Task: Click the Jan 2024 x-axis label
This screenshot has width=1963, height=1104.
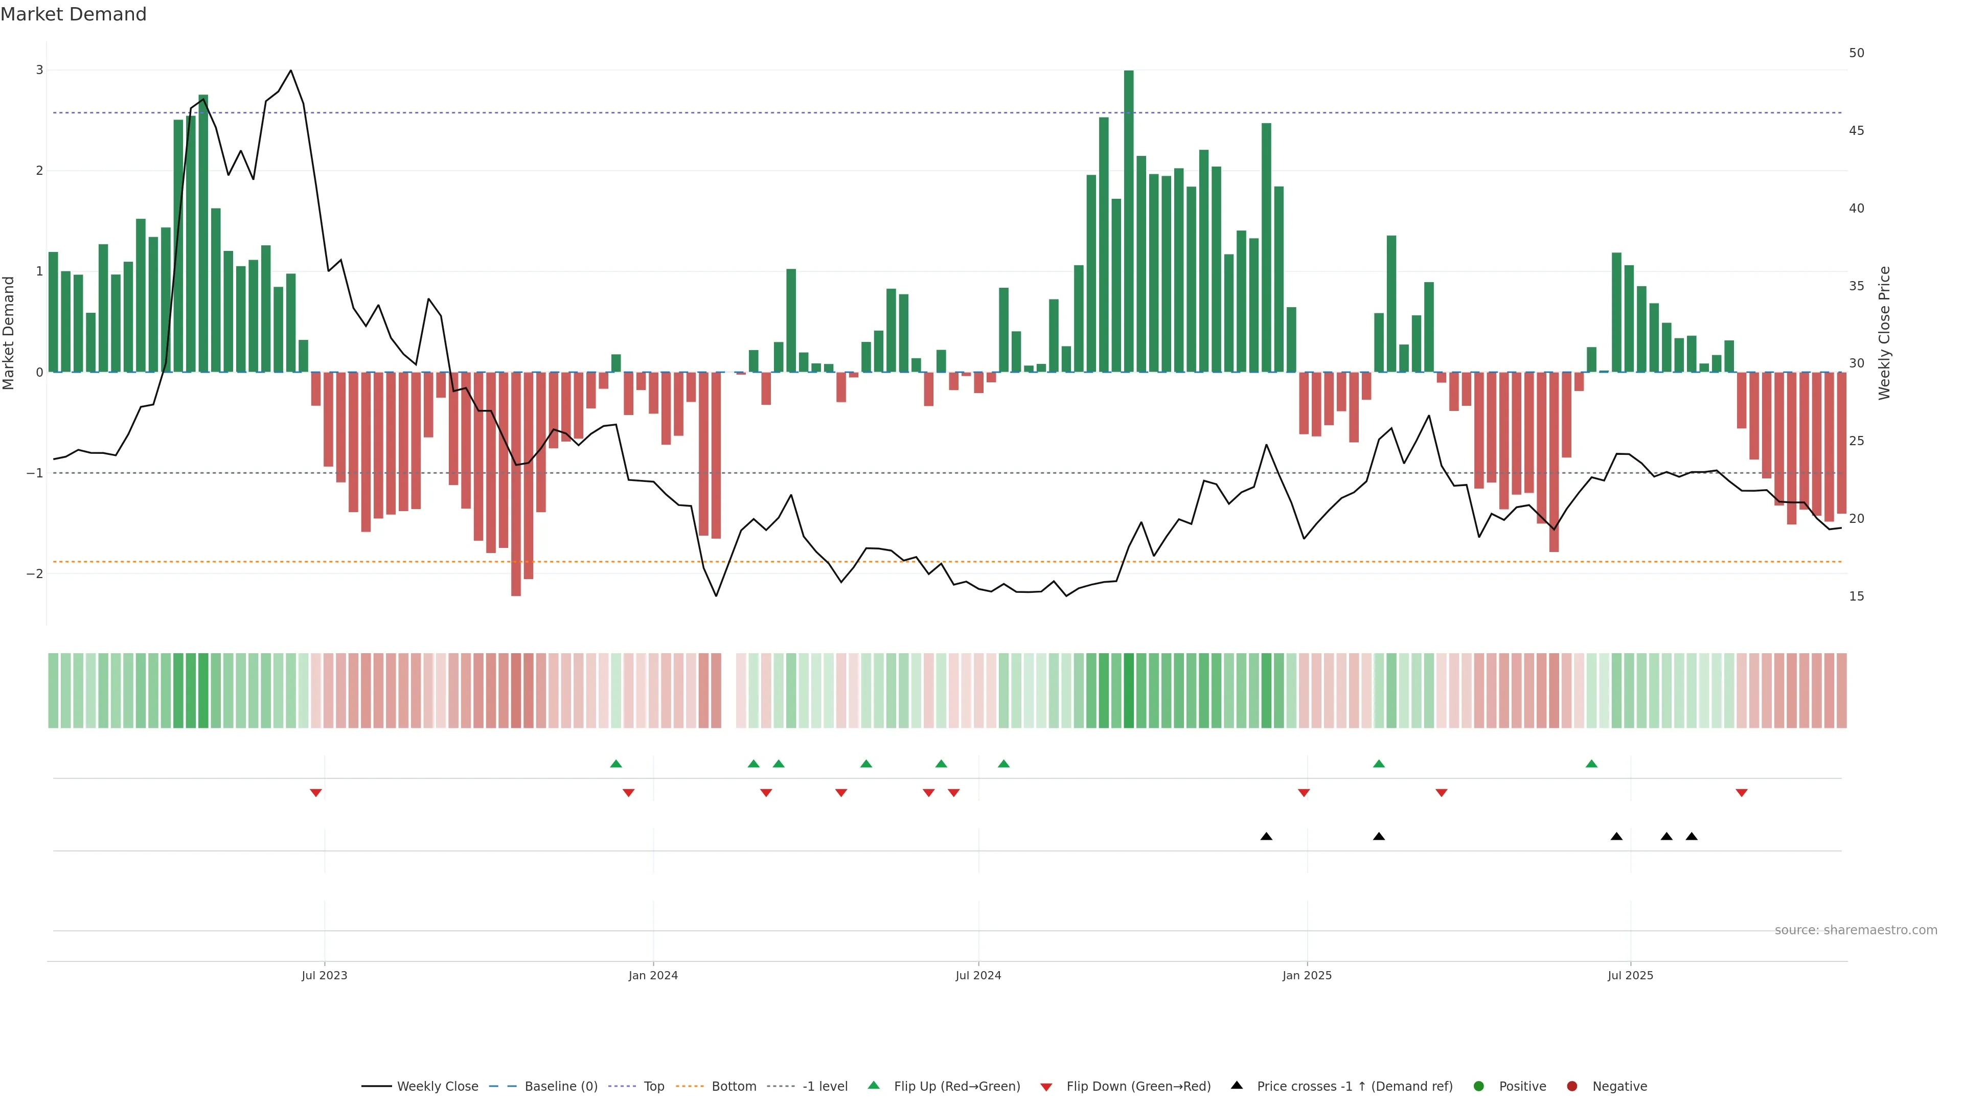Action: click(653, 975)
